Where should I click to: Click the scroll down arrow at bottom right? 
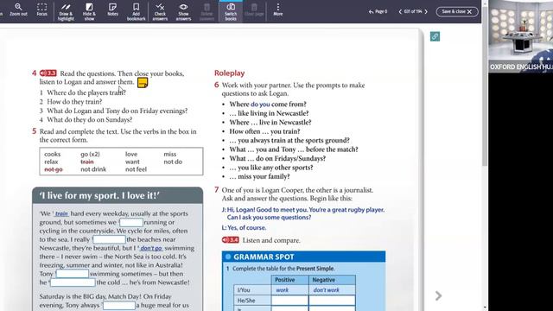pyautogui.click(x=485, y=308)
